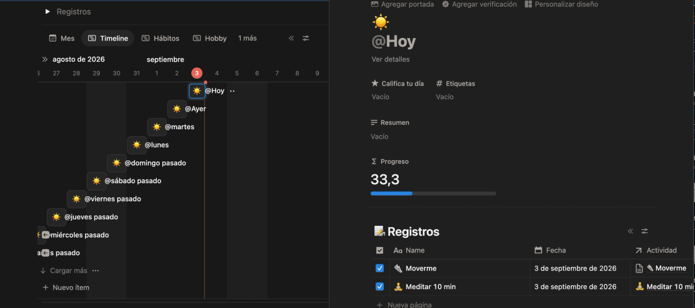Viewport: 695px width, 308px height.
Task: Open the @domingo pasado sun item
Action: [x=116, y=163]
